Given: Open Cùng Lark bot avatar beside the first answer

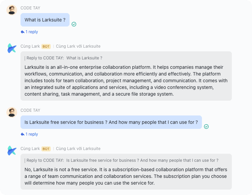Looking at the screenshot, I should point(12,48).
